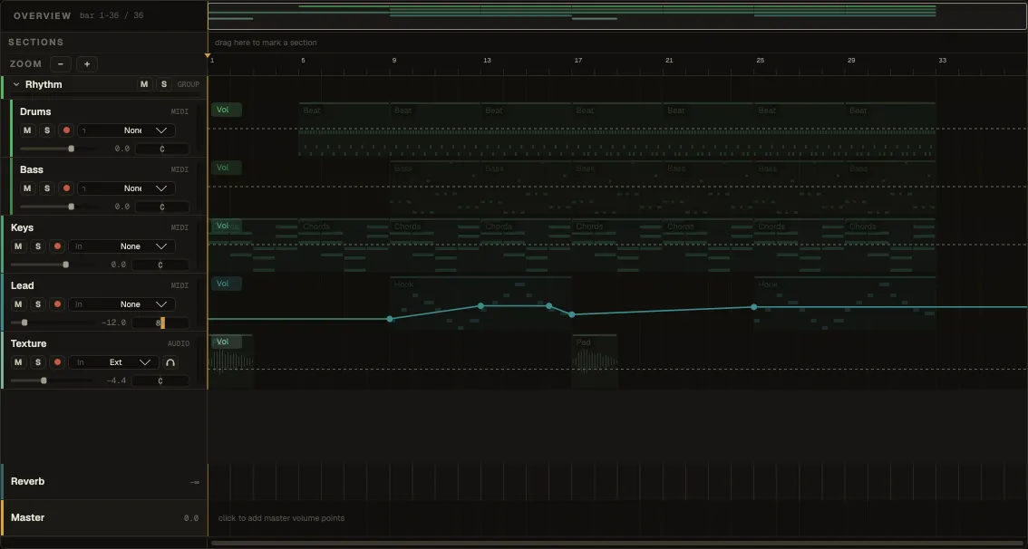The height and width of the screenshot is (549, 1028).
Task: Arm the Texture track for recording
Action: 57,362
